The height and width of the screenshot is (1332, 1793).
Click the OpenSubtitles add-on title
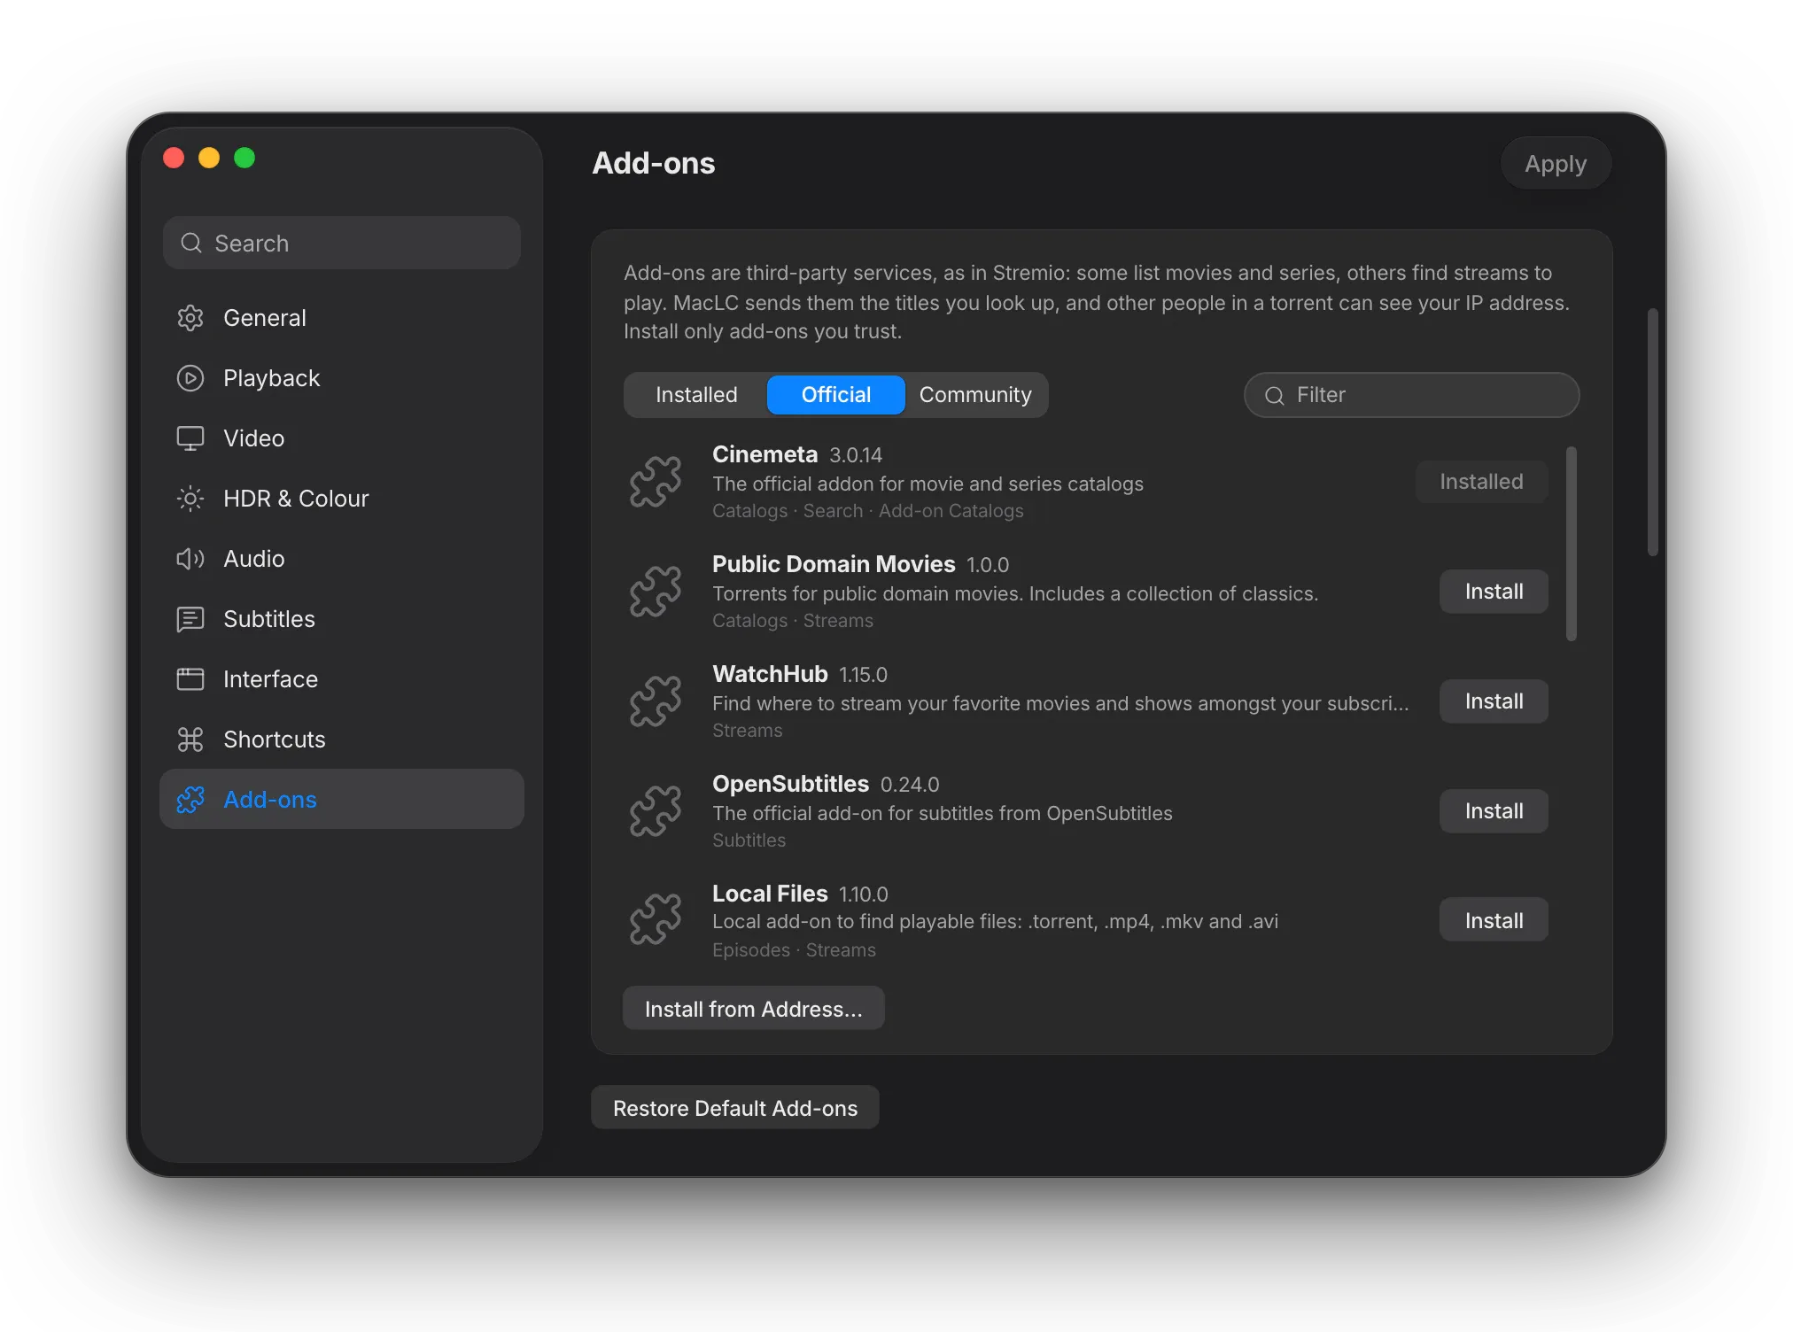(790, 784)
